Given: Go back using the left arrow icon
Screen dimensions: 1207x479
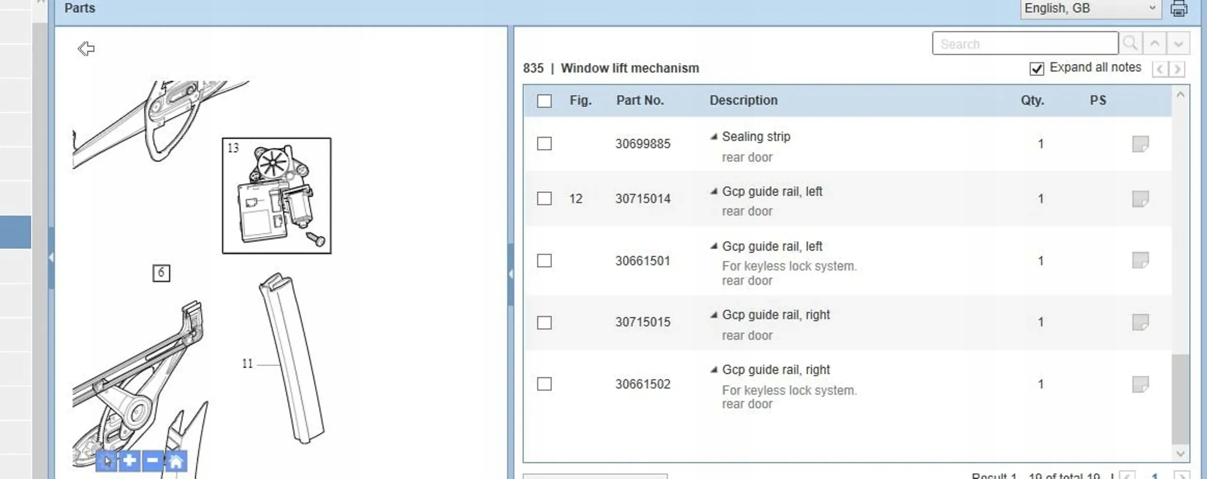Looking at the screenshot, I should (86, 48).
